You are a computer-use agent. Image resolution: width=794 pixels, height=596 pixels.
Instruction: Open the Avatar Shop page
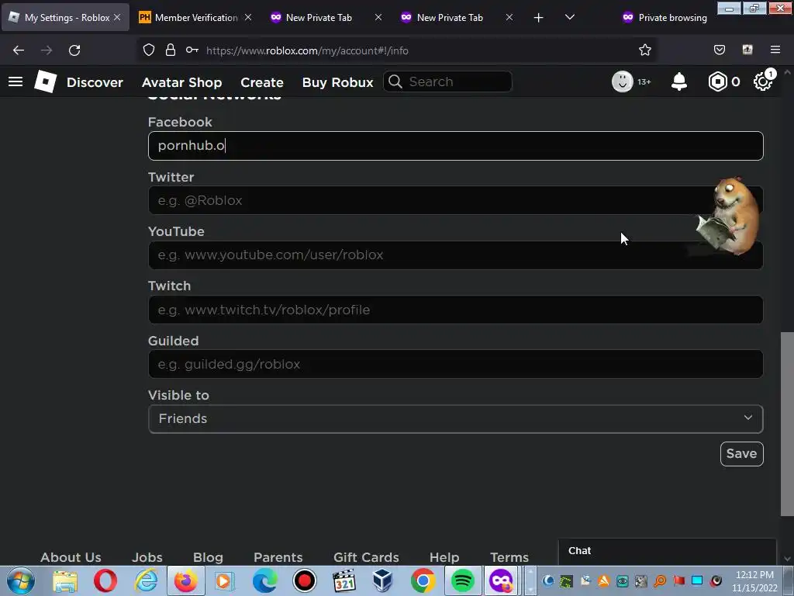coord(181,82)
